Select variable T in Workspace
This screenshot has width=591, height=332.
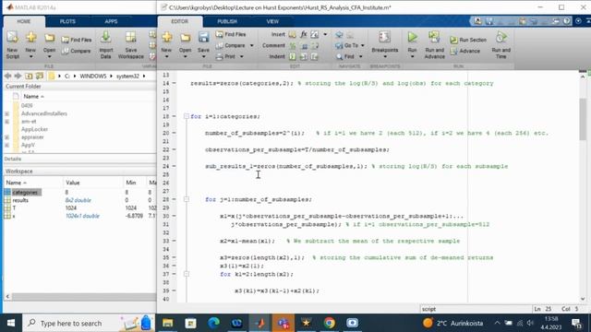(x=14, y=208)
